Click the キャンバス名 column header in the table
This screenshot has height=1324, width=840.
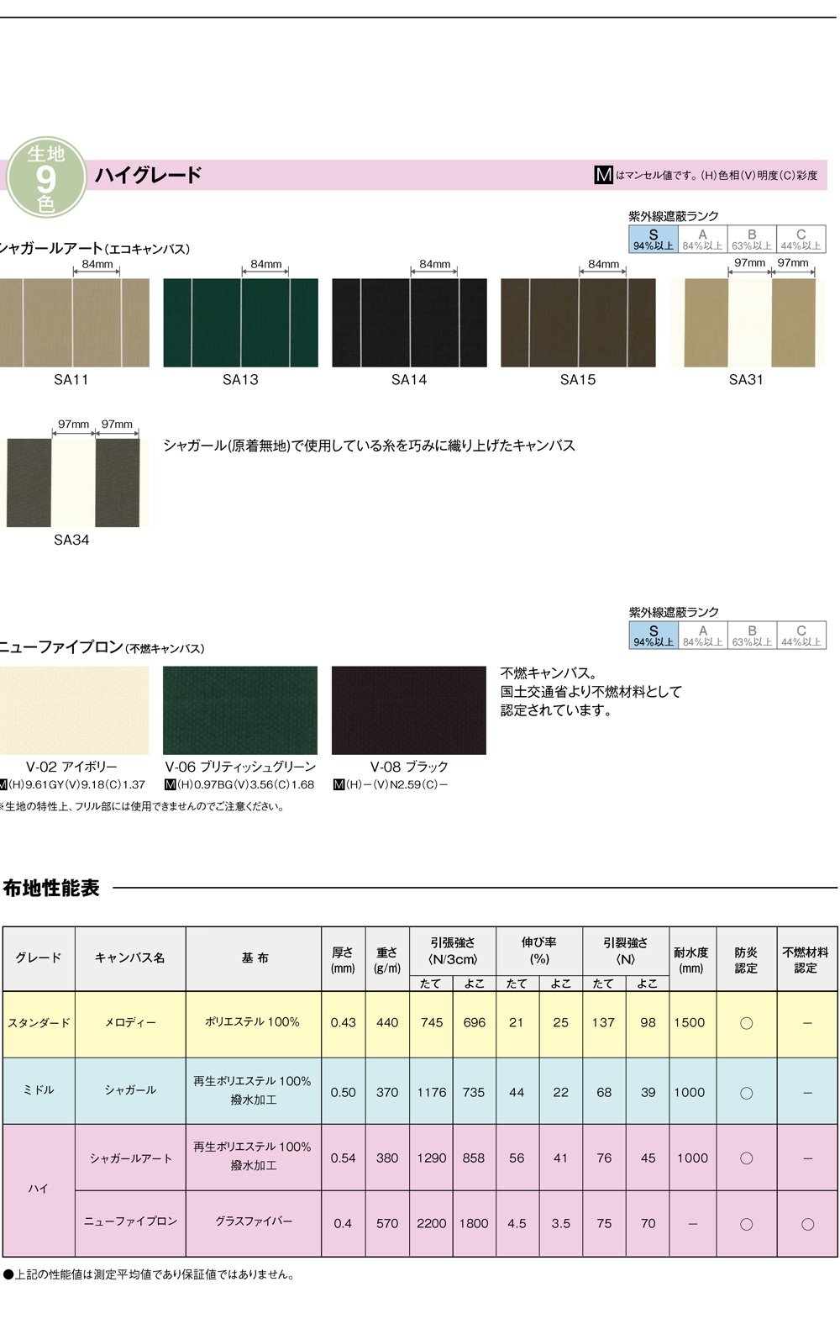pos(130,958)
